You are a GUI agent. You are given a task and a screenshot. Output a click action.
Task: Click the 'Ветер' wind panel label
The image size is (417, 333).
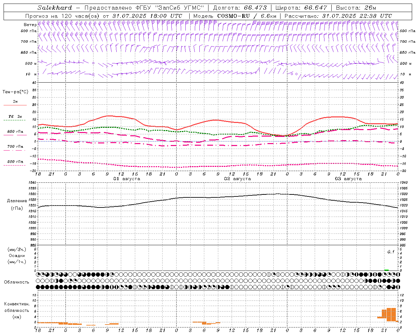pyautogui.click(x=30, y=25)
